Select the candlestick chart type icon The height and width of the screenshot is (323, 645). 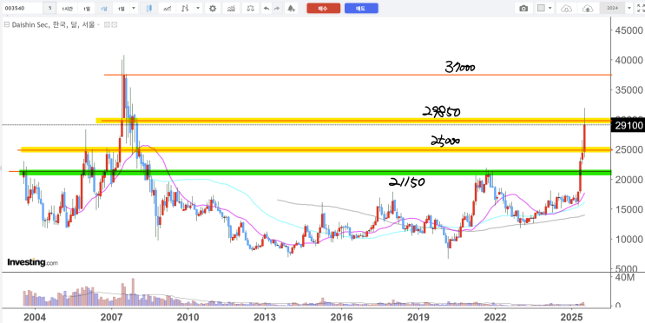pos(149,8)
